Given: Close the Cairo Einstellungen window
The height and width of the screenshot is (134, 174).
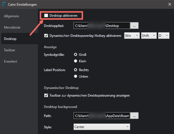Looking at the screenshot, I should [x=170, y=4].
